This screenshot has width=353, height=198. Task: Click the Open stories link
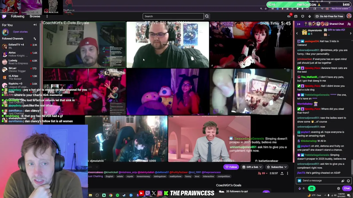[x=20, y=32]
